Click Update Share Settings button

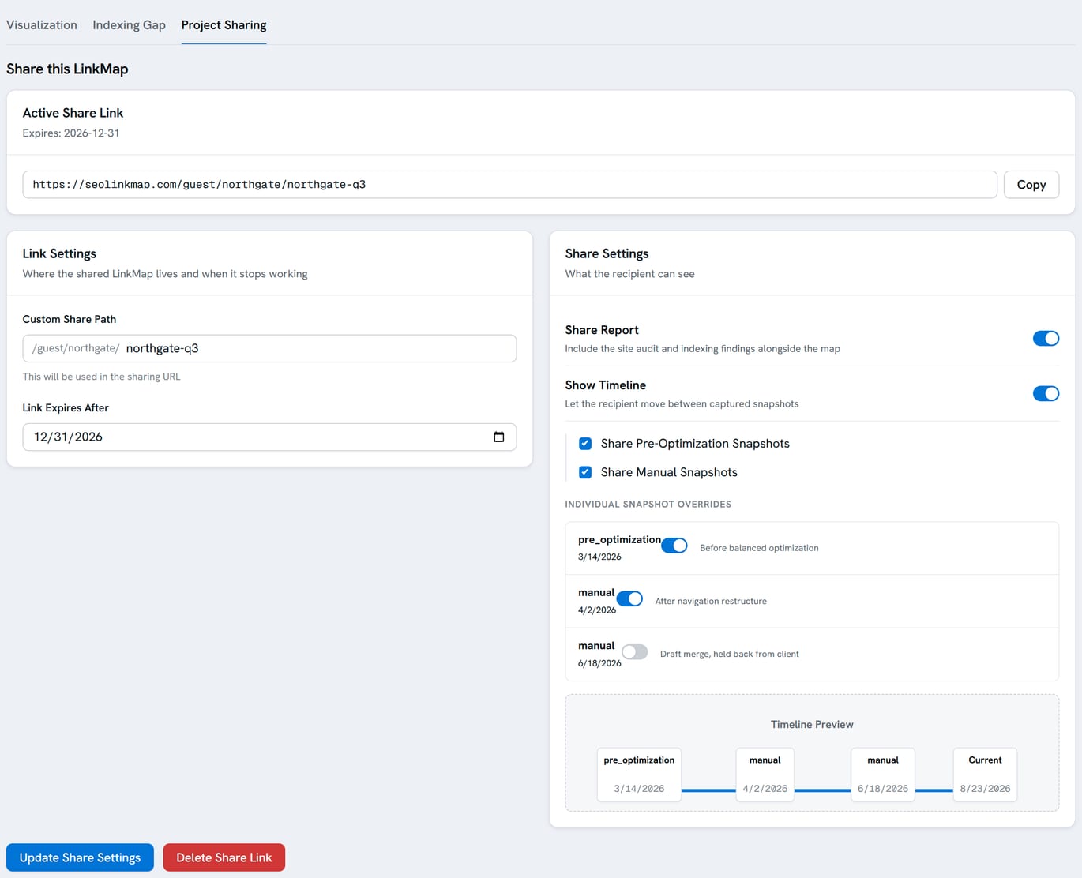80,857
